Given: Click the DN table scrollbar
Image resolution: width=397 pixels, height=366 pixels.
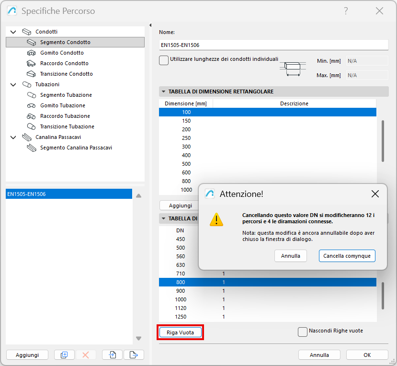Looking at the screenshot, I should (x=383, y=296).
